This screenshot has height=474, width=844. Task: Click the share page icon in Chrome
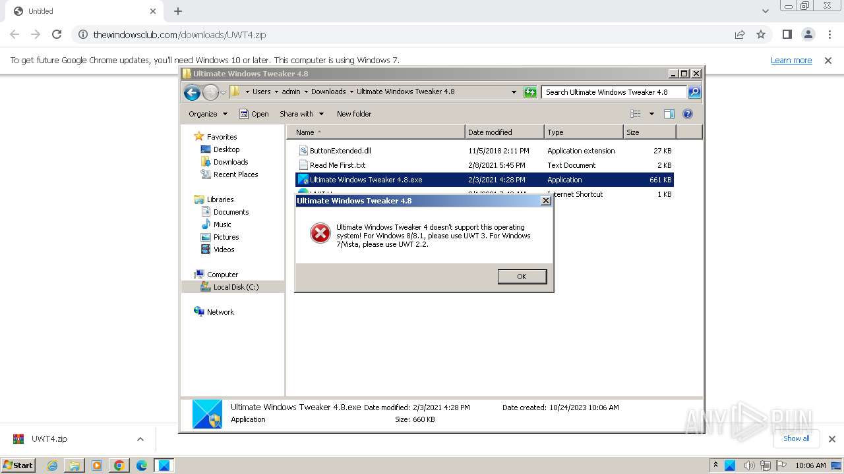(740, 35)
